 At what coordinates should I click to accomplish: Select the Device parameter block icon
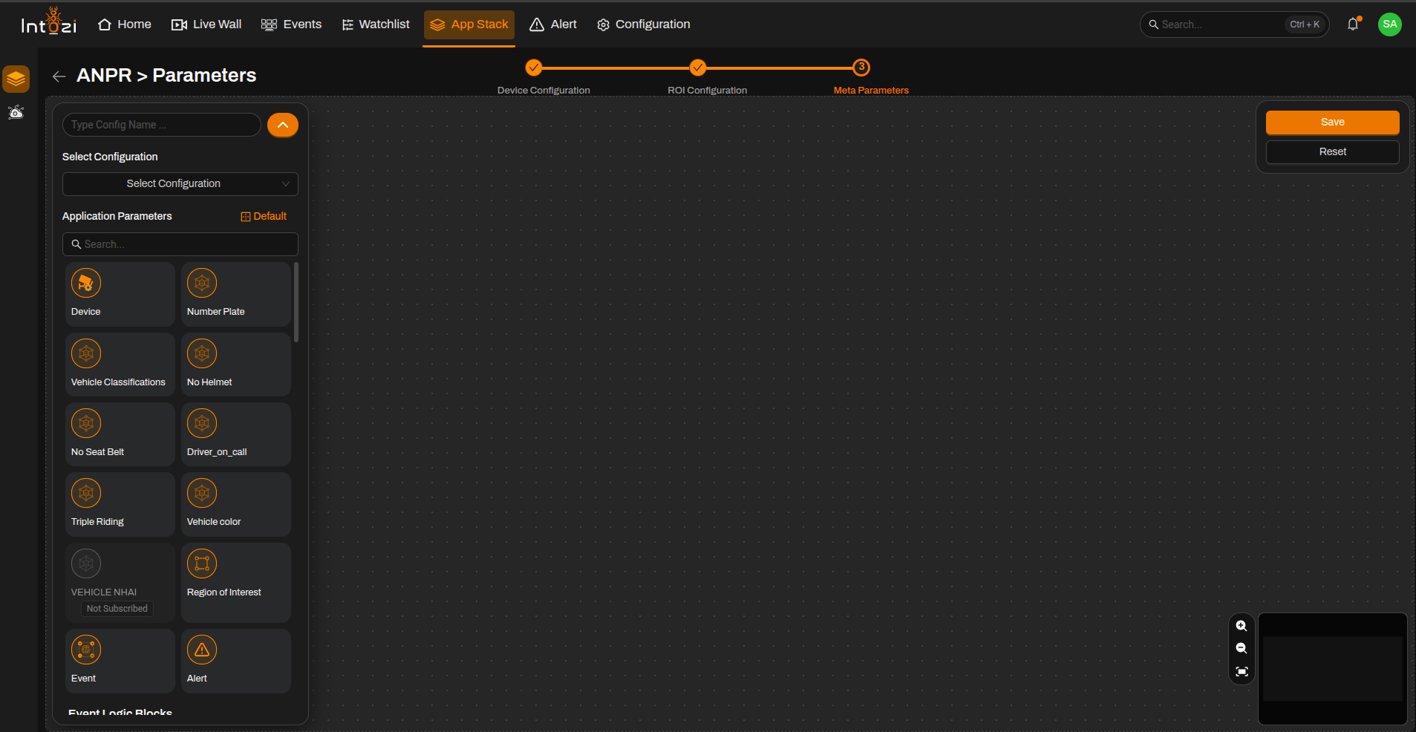[86, 283]
